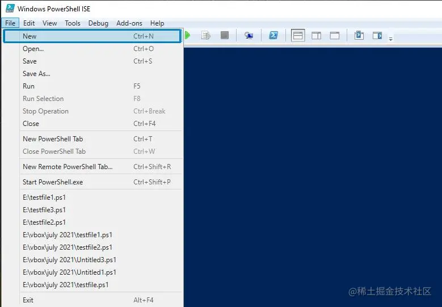Screen dimensions: 442x307
Task: Choose Run (F5) from the File menu
Action: click(92, 86)
